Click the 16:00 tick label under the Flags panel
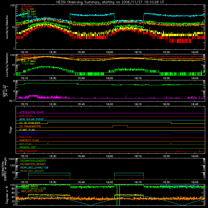The image size is (208, 208). pos(109,156)
